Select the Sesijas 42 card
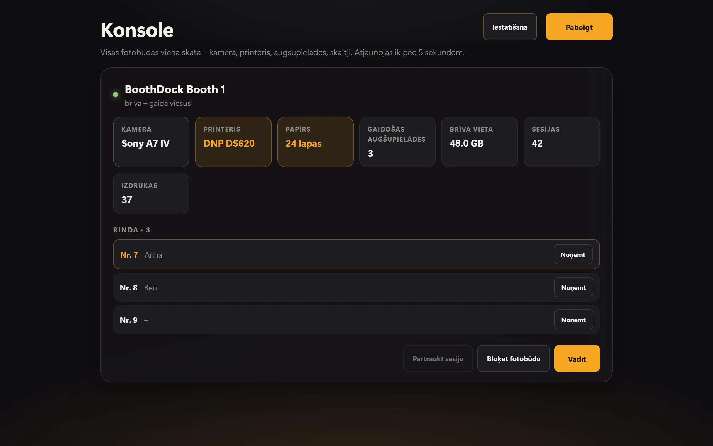Viewport: 713px width, 446px height. (x=561, y=142)
